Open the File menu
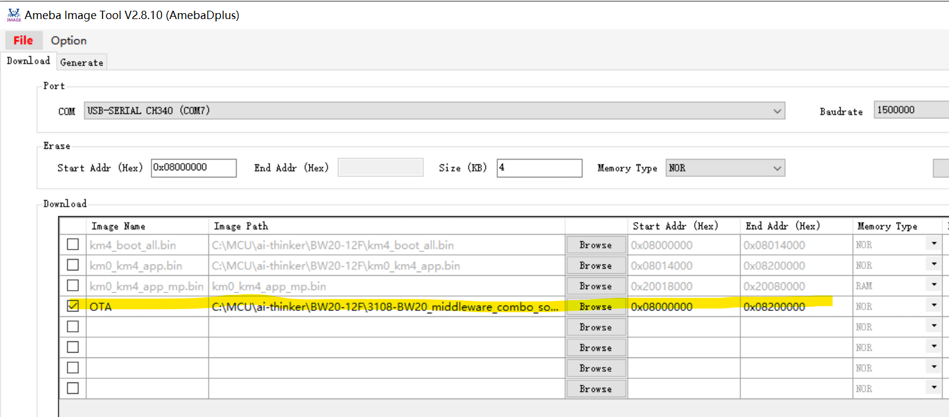This screenshot has width=949, height=417. [23, 41]
